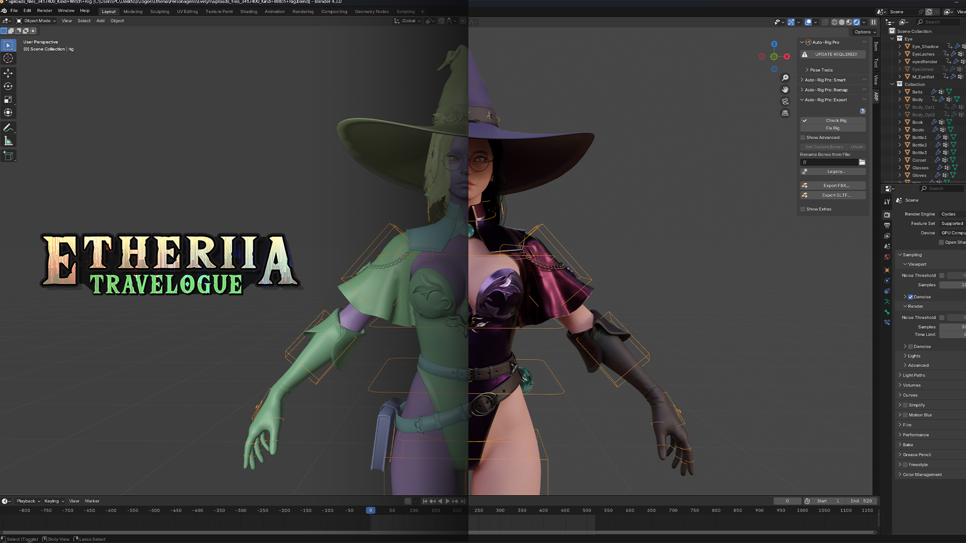Click the Legacy... button
966x543 pixels.
pyautogui.click(x=833, y=171)
